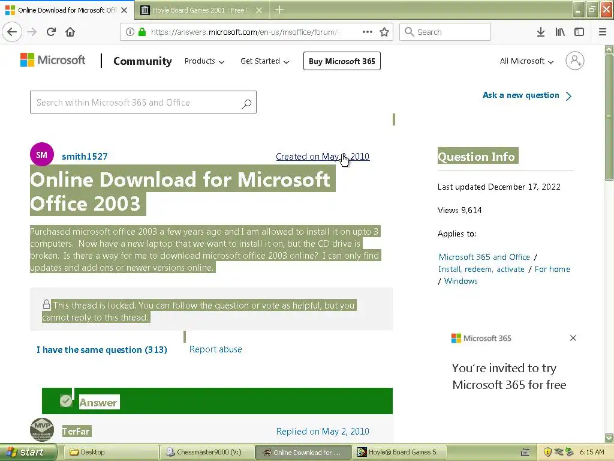The width and height of the screenshot is (614, 461).
Task: Open smith1527 profile link
Action: [x=85, y=157]
